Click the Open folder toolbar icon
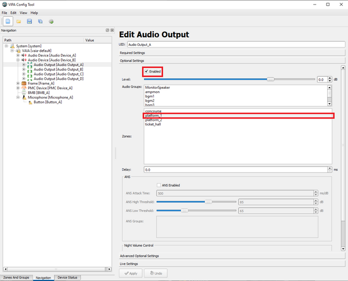The width and height of the screenshot is (348, 281). click(19, 21)
